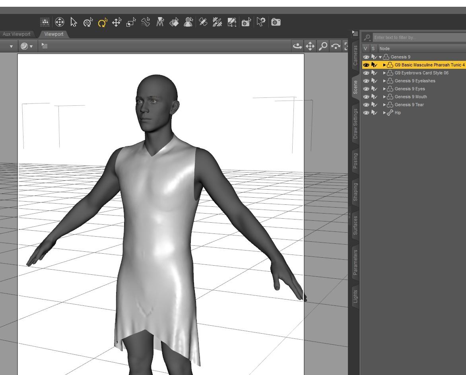Toggle visibility of G9 Eyebrows Card Style 06
Image resolution: width=466 pixels, height=375 pixels.
[366, 73]
